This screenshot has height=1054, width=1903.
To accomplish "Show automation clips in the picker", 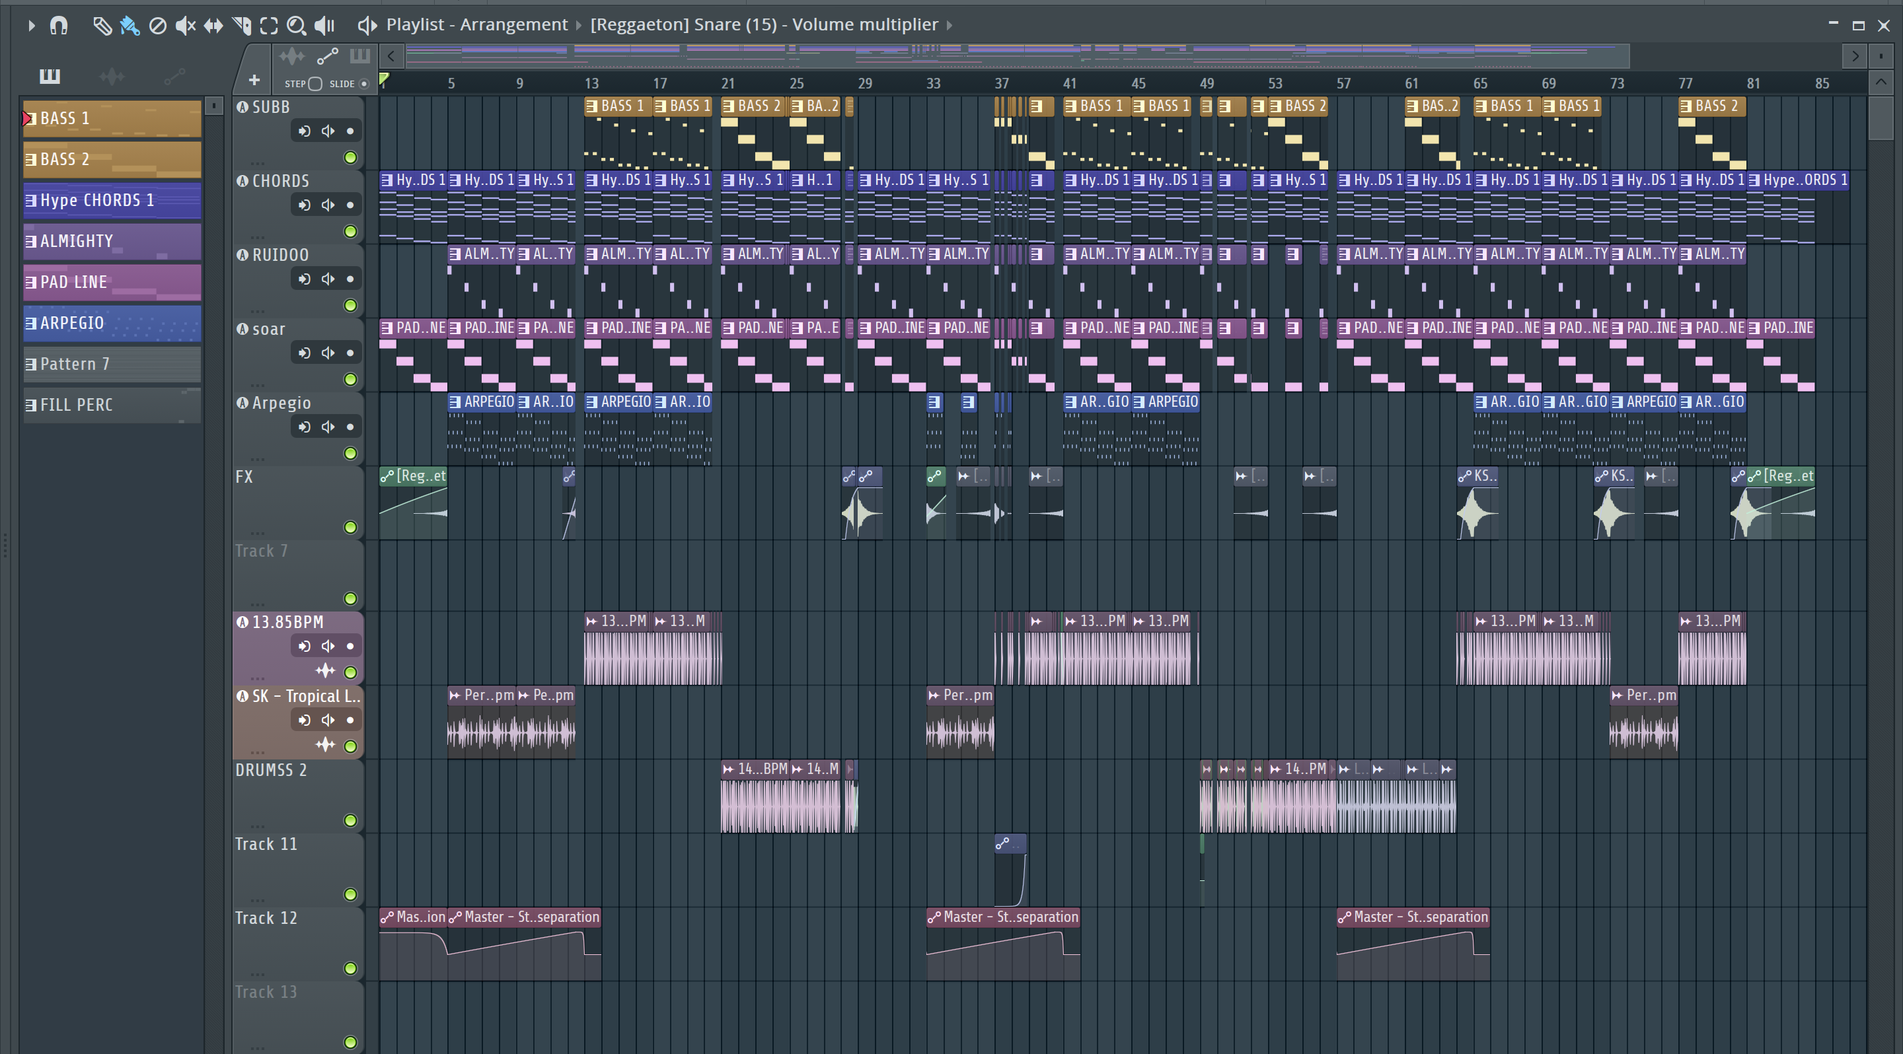I will point(174,75).
